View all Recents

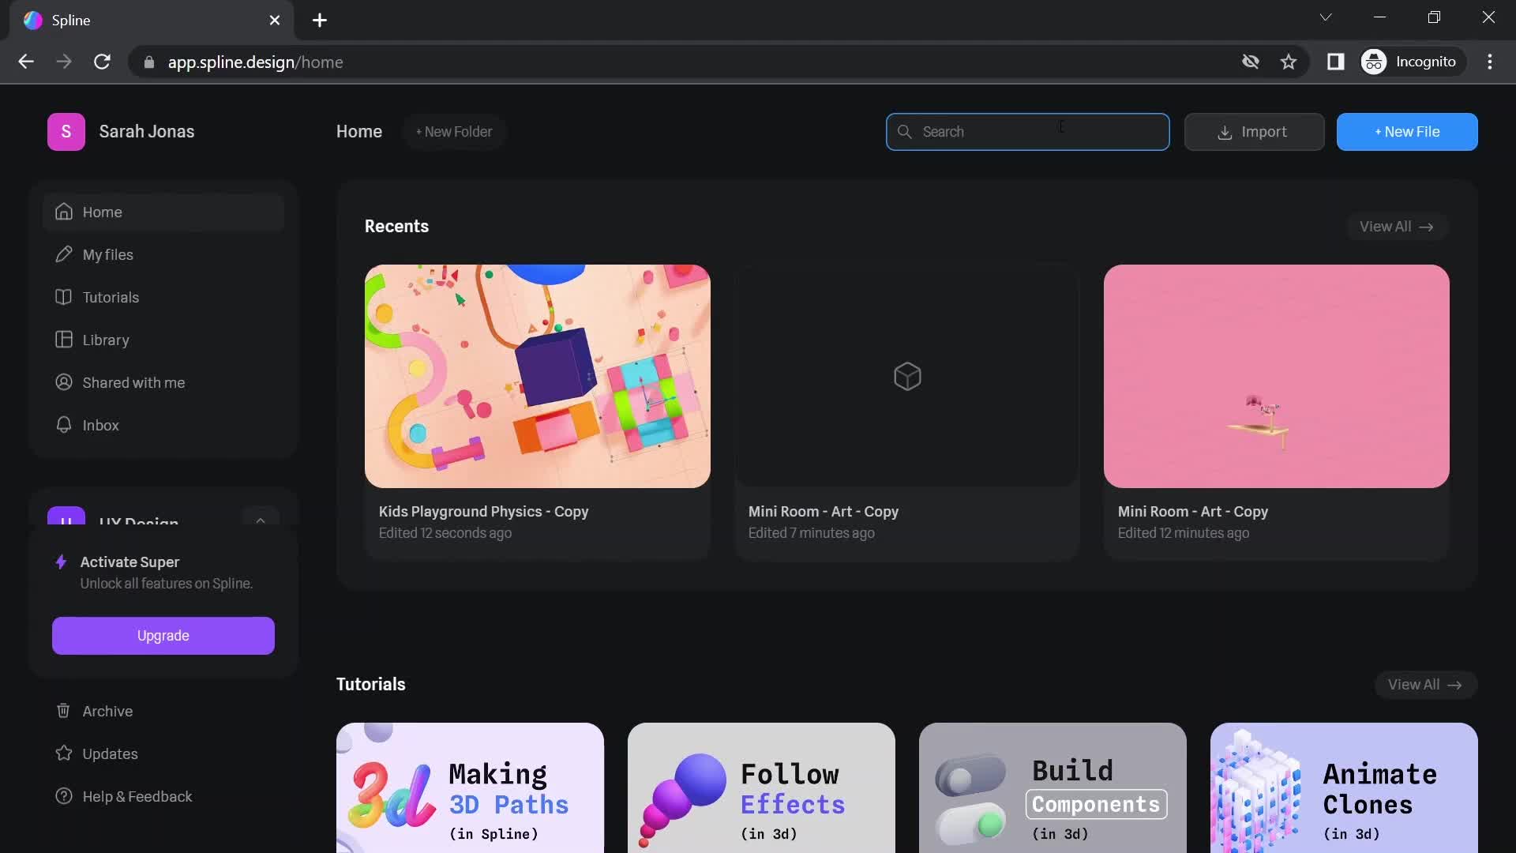tap(1396, 227)
